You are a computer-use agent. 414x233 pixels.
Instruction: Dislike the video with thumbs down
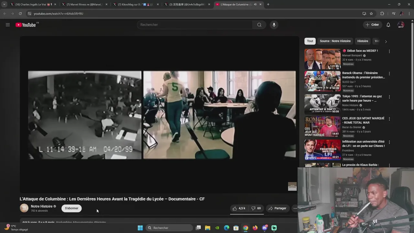pyautogui.click(x=256, y=208)
